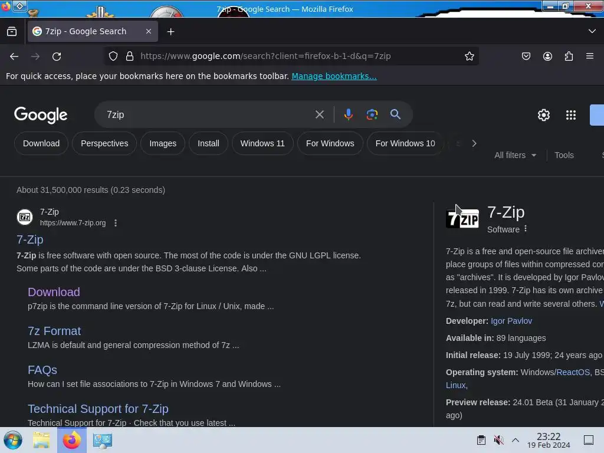
Task: Clear the search box with X icon
Action: [319, 114]
